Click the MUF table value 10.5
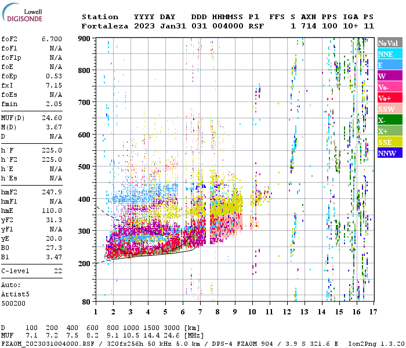The width and height of the screenshot is (406, 348). [131, 335]
